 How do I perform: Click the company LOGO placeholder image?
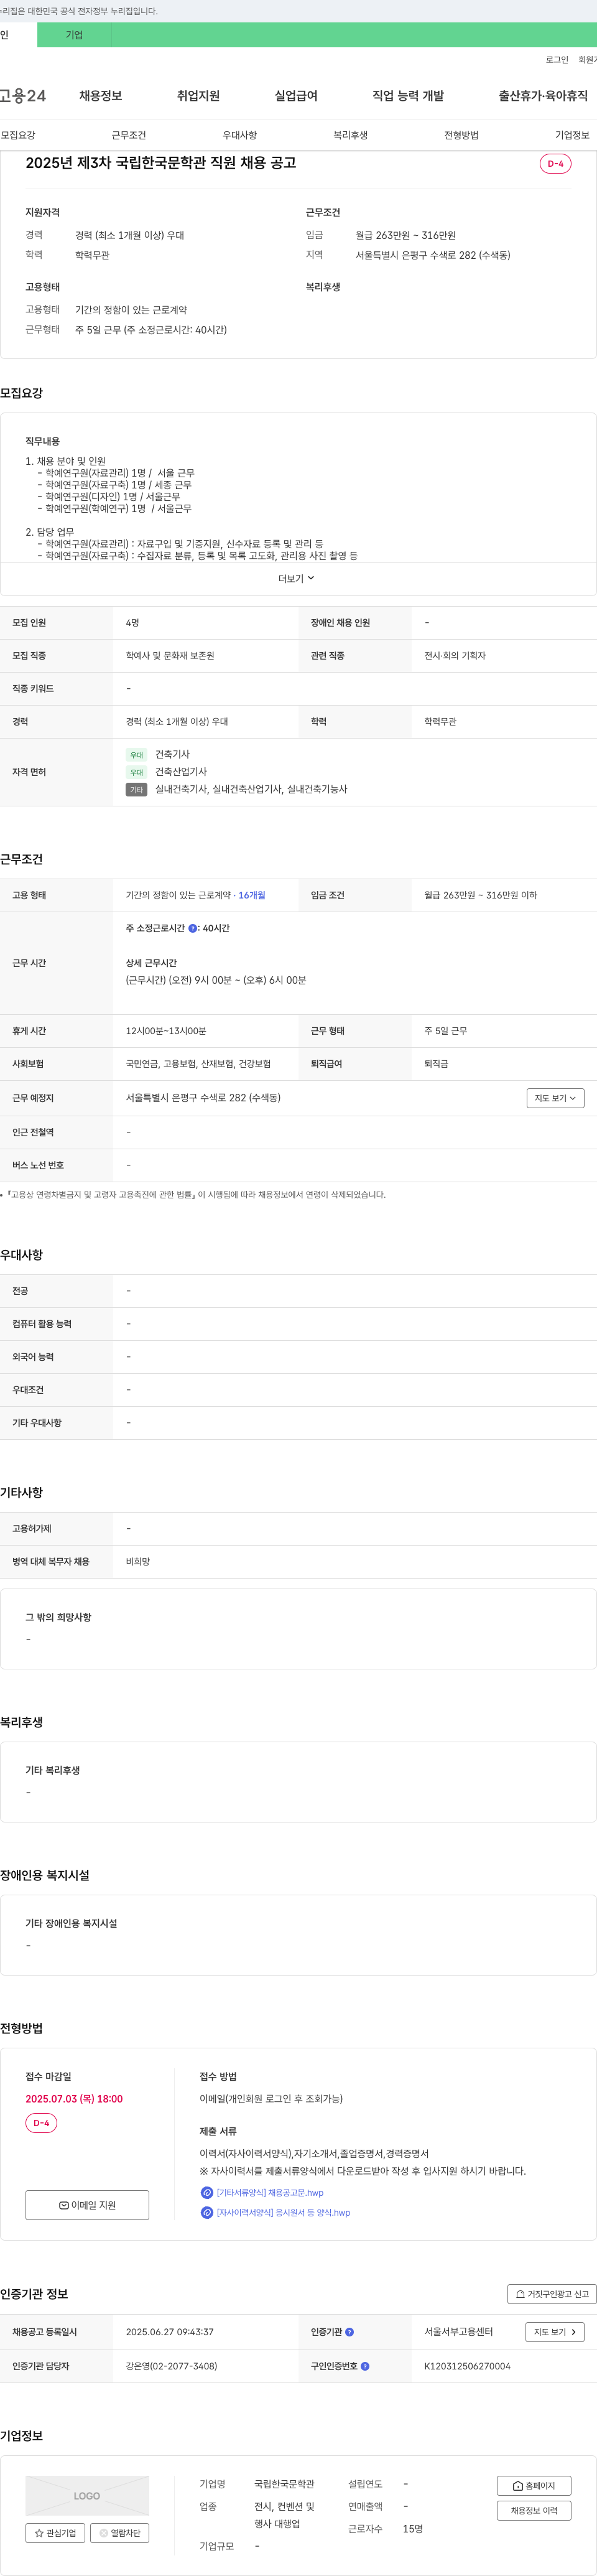[87, 2496]
